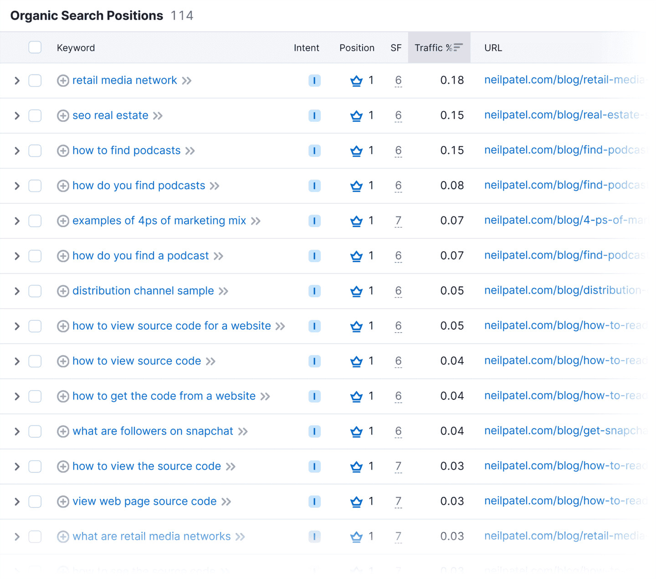656x579 pixels.
Task: Expand the 'how do you find a podcast' row
Action: 17,256
